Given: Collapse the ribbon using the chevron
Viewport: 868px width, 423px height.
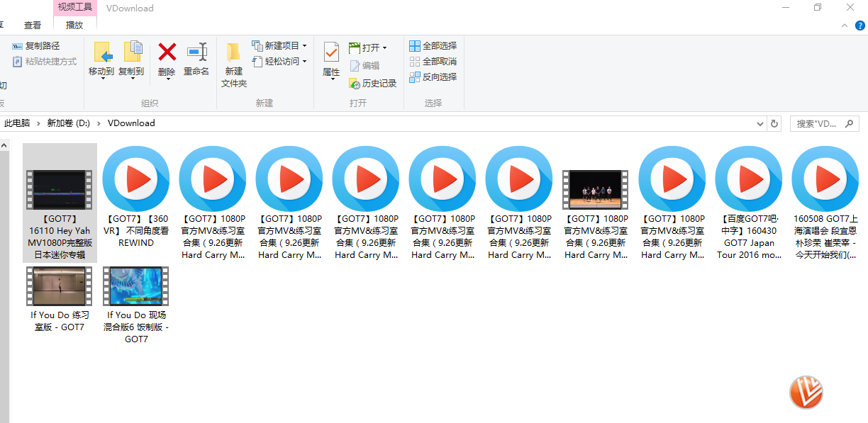Looking at the screenshot, I should (x=843, y=26).
